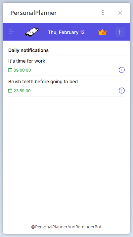The image size is (133, 237).
Task: Close the PersonalPlanner window
Action: pyautogui.click(x=120, y=13)
